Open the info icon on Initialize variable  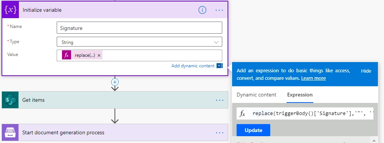click(x=202, y=10)
